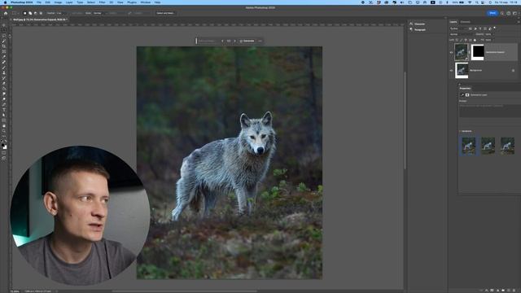
Task: Go to Photoshop Home screen icon
Action: (x=6, y=13)
